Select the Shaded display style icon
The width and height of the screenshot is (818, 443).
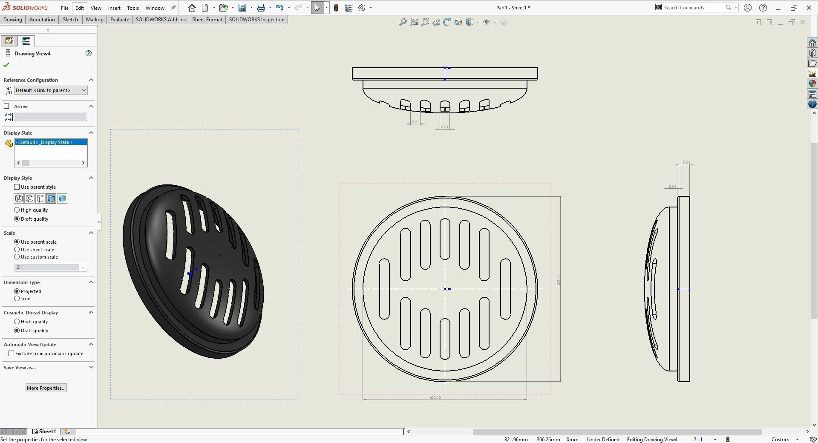click(62, 198)
